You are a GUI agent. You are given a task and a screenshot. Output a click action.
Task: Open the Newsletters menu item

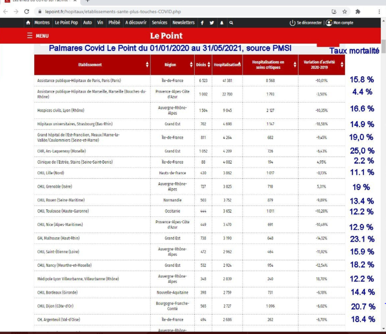[x=183, y=23]
